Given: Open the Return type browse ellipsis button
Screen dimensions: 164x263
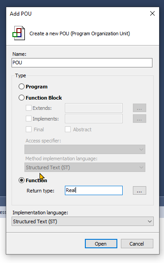Looking at the screenshot, I should (x=140, y=190).
